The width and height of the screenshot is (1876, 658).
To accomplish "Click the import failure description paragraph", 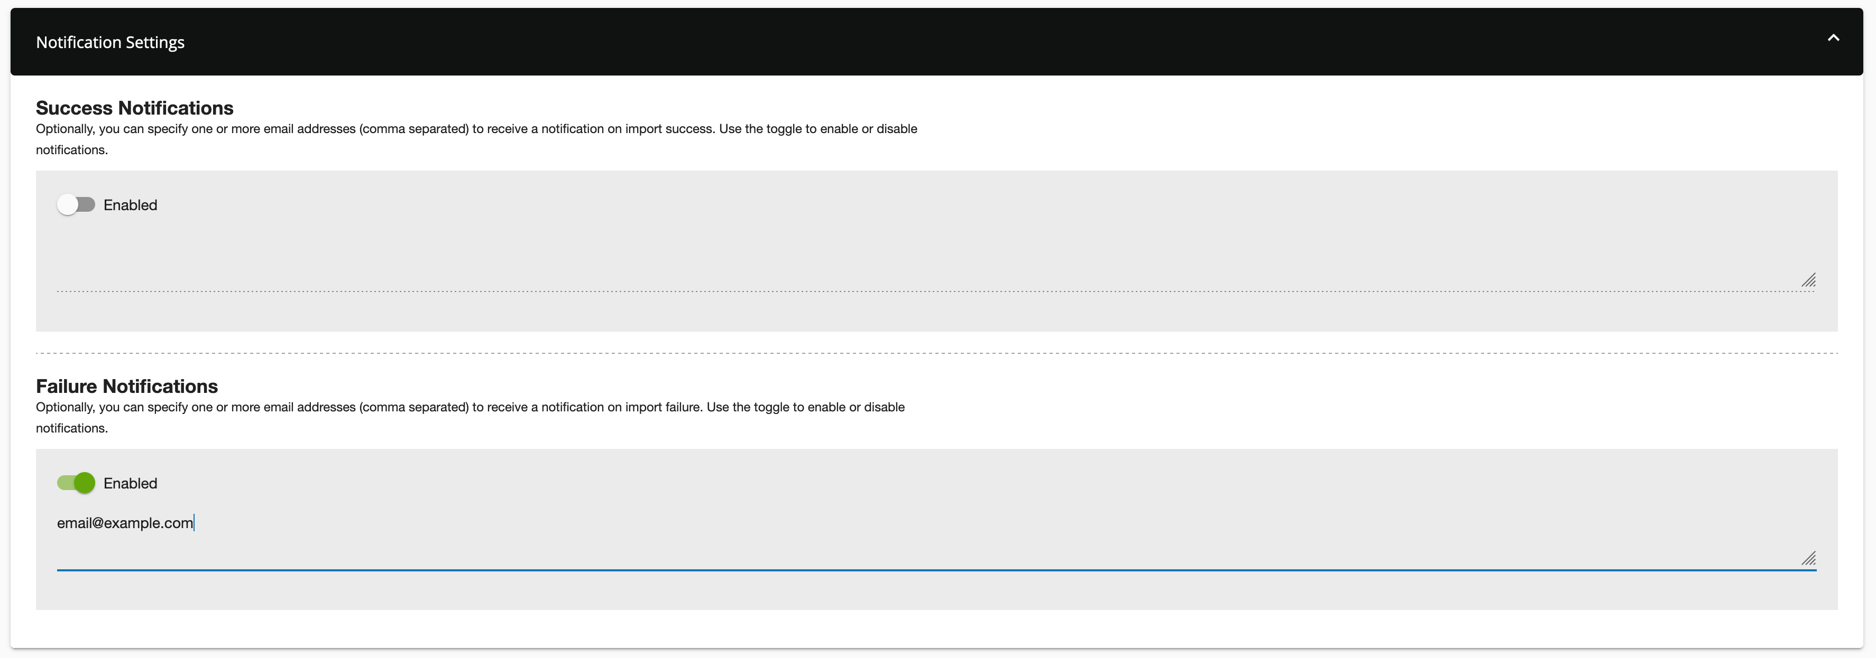I will (x=470, y=407).
